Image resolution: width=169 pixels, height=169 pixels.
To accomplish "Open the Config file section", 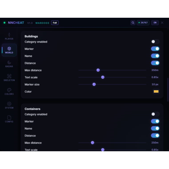I will [9, 119].
